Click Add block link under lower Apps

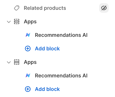click(x=47, y=89)
